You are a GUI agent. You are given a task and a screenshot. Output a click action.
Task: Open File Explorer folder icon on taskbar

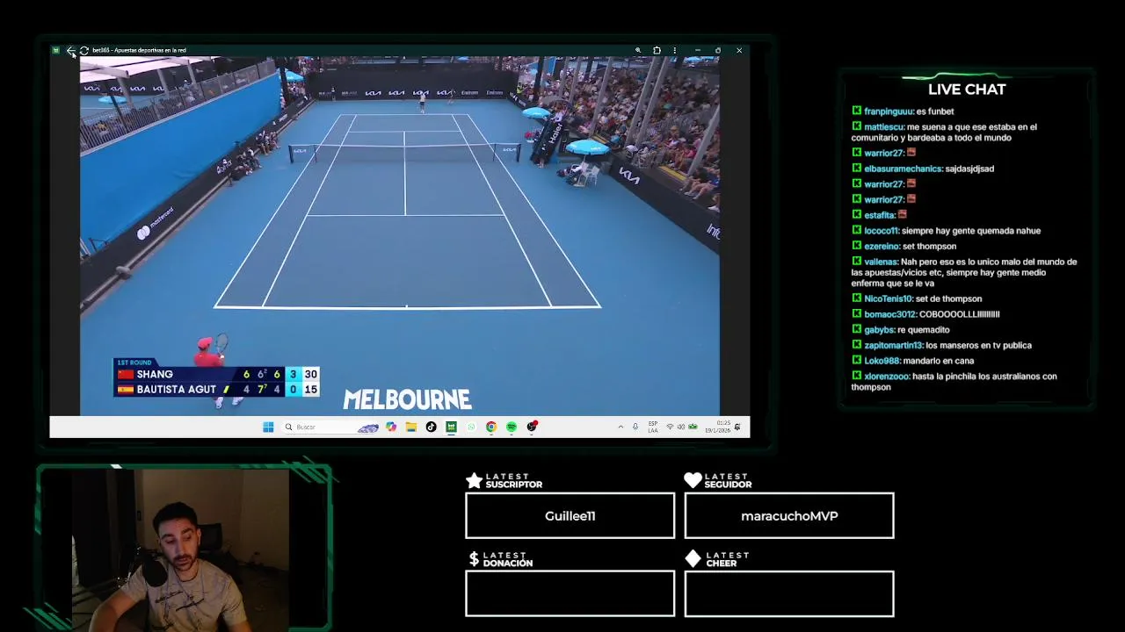click(410, 427)
